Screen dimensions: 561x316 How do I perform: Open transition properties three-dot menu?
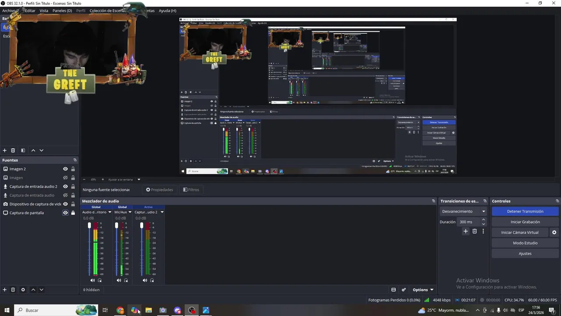(483, 231)
